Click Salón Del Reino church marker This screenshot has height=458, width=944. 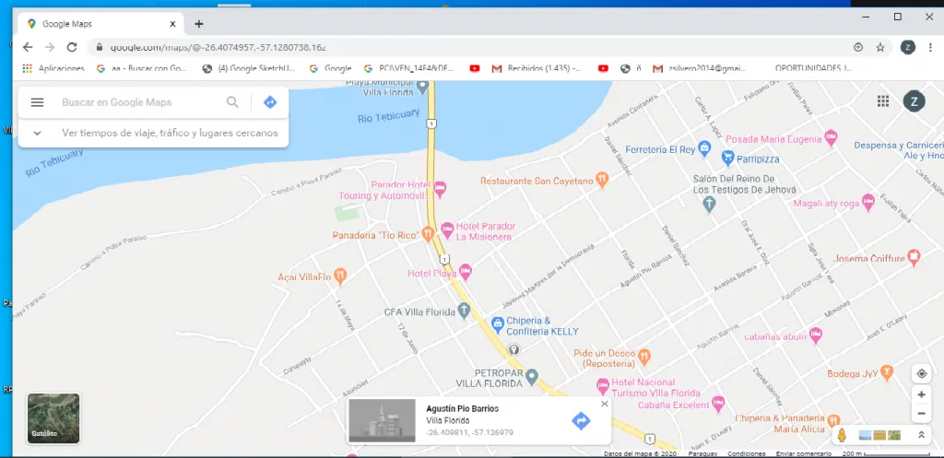coord(709,206)
